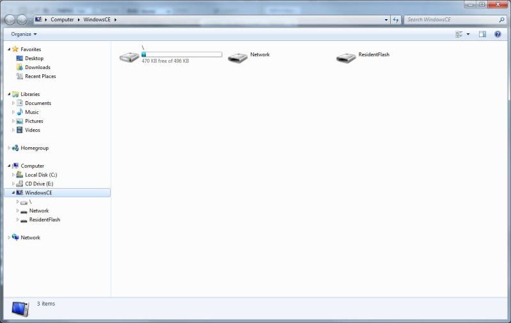Click the Back navigation arrow button
Screen dimensions: 511x323
click(10, 20)
